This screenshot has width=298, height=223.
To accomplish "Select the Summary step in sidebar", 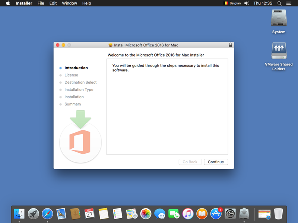I will click(73, 104).
